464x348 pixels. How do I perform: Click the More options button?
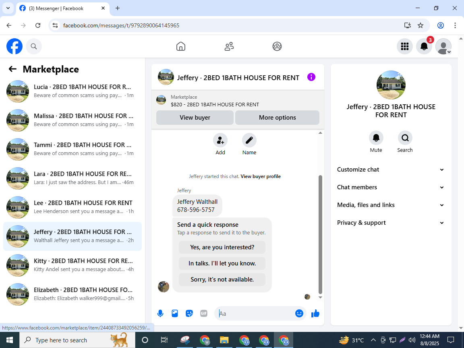point(277,118)
